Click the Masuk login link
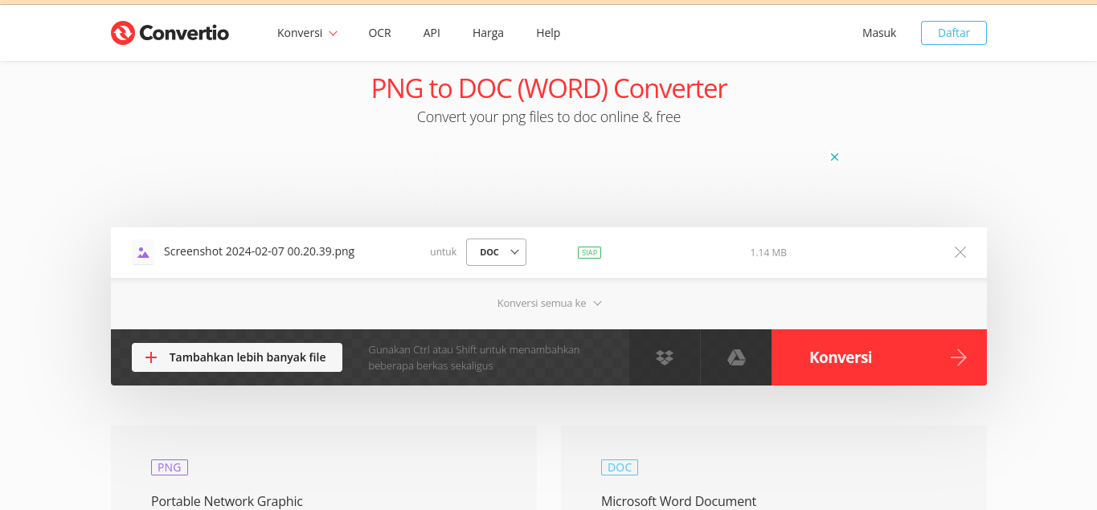Viewport: 1097px width, 510px height. click(879, 33)
